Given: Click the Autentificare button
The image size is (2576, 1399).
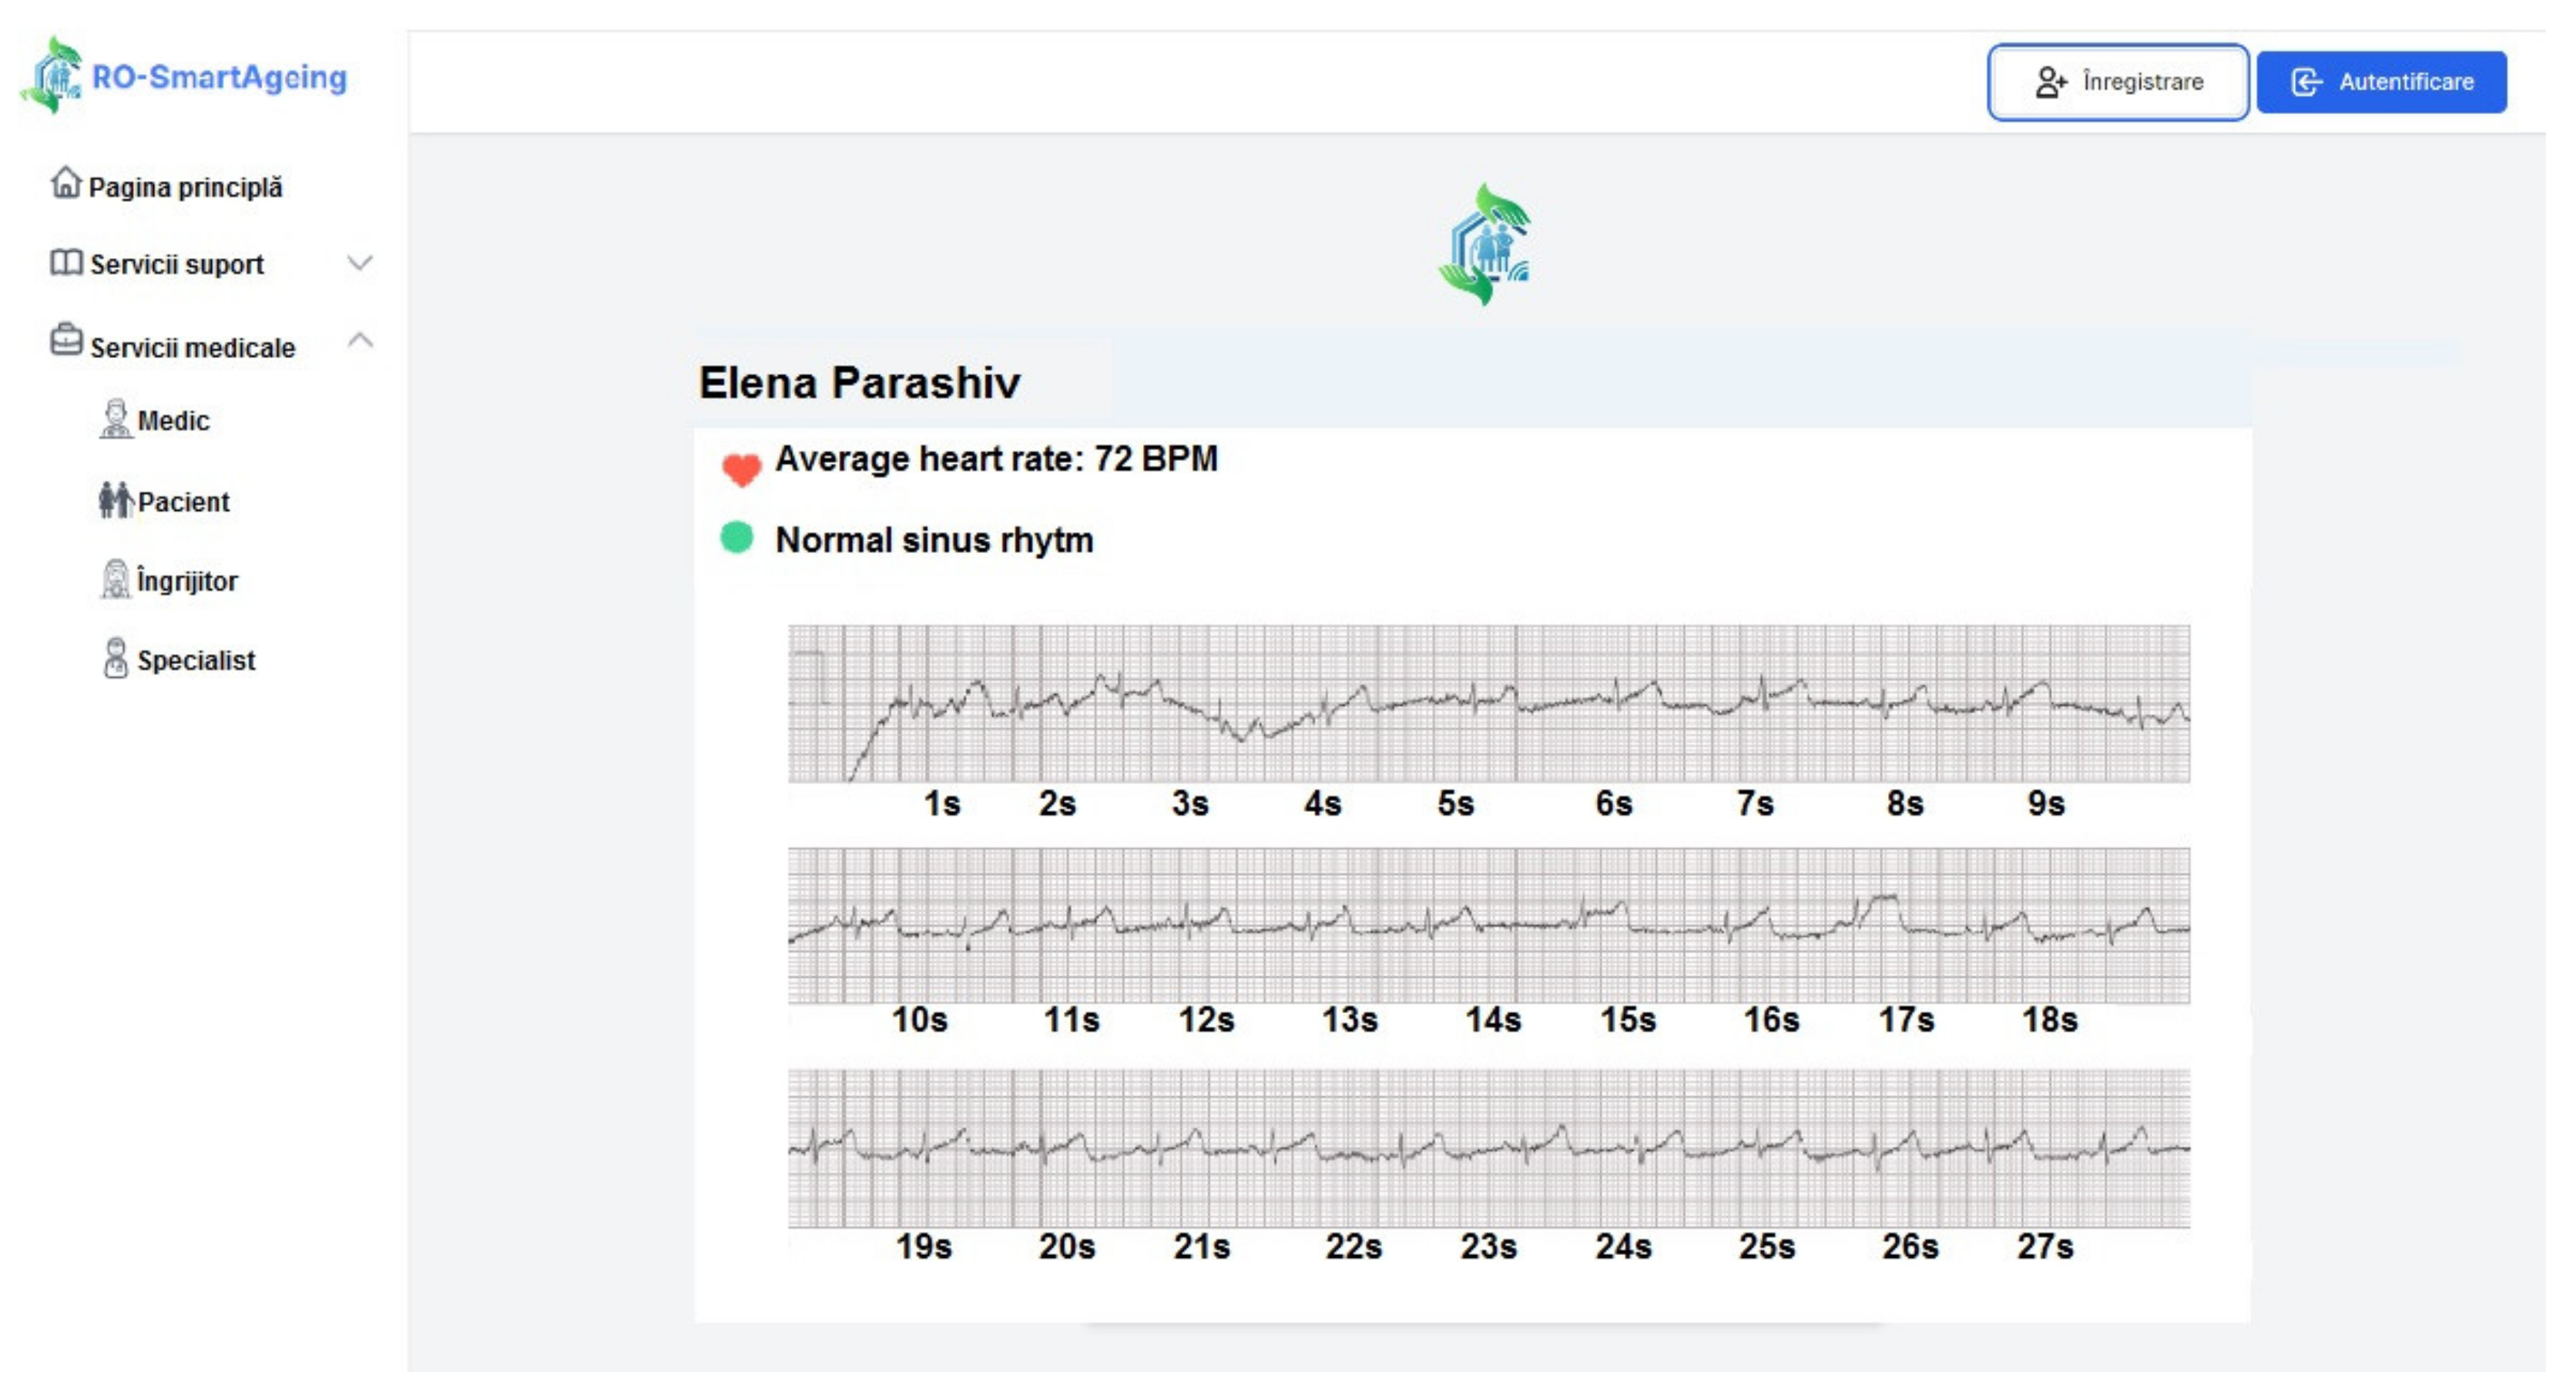Looking at the screenshot, I should (2380, 82).
